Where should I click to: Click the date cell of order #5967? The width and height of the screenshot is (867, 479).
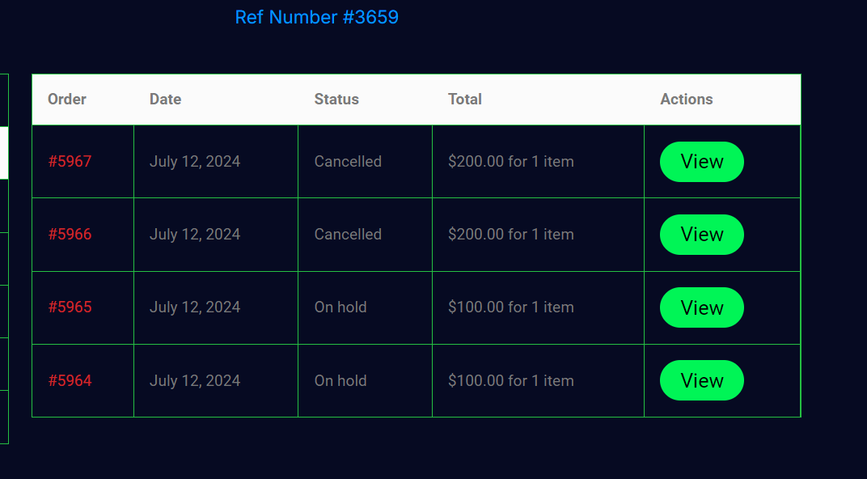[195, 161]
